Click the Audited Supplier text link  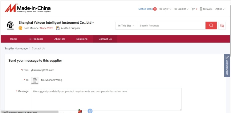pyautogui.click(x=71, y=28)
